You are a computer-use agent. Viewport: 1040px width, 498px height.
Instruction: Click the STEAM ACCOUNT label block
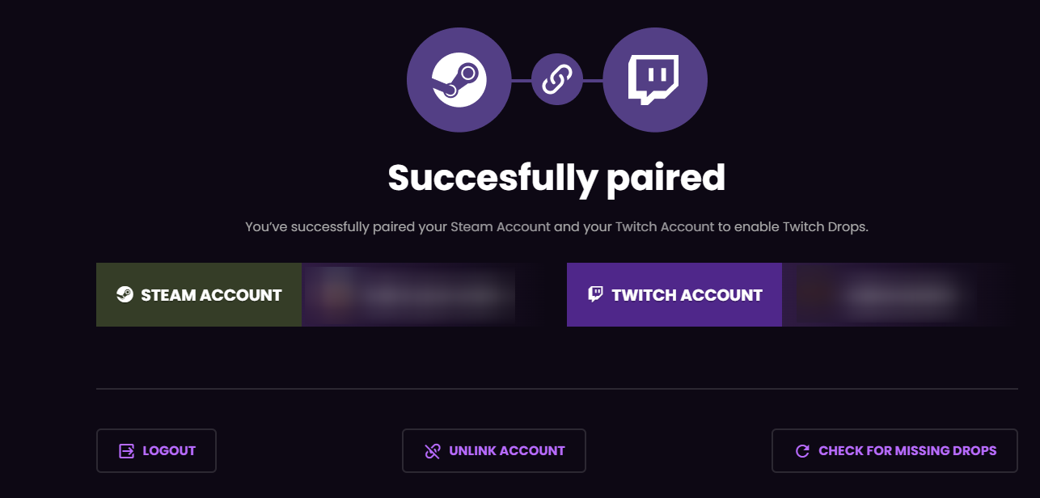point(199,294)
